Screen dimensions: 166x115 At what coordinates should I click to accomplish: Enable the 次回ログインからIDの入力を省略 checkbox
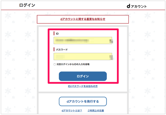click(x=55, y=64)
